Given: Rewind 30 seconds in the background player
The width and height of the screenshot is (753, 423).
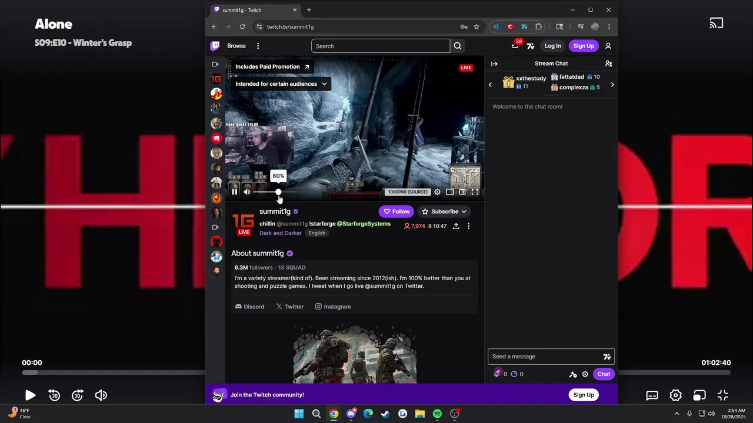Looking at the screenshot, I should (54, 395).
